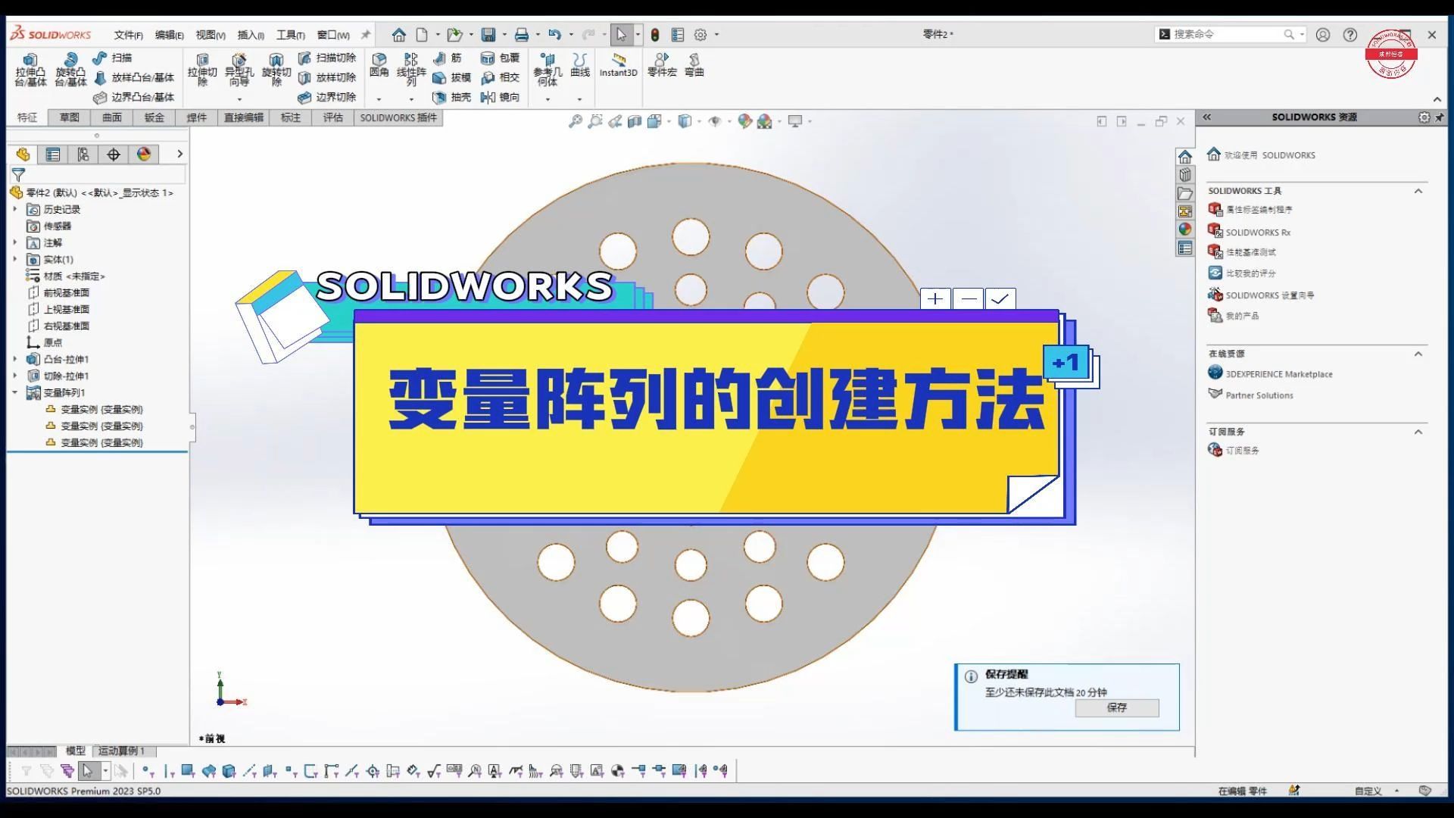The width and height of the screenshot is (1454, 818).
Task: Open the ConfigurationManager tab icon
Action: pyautogui.click(x=83, y=155)
